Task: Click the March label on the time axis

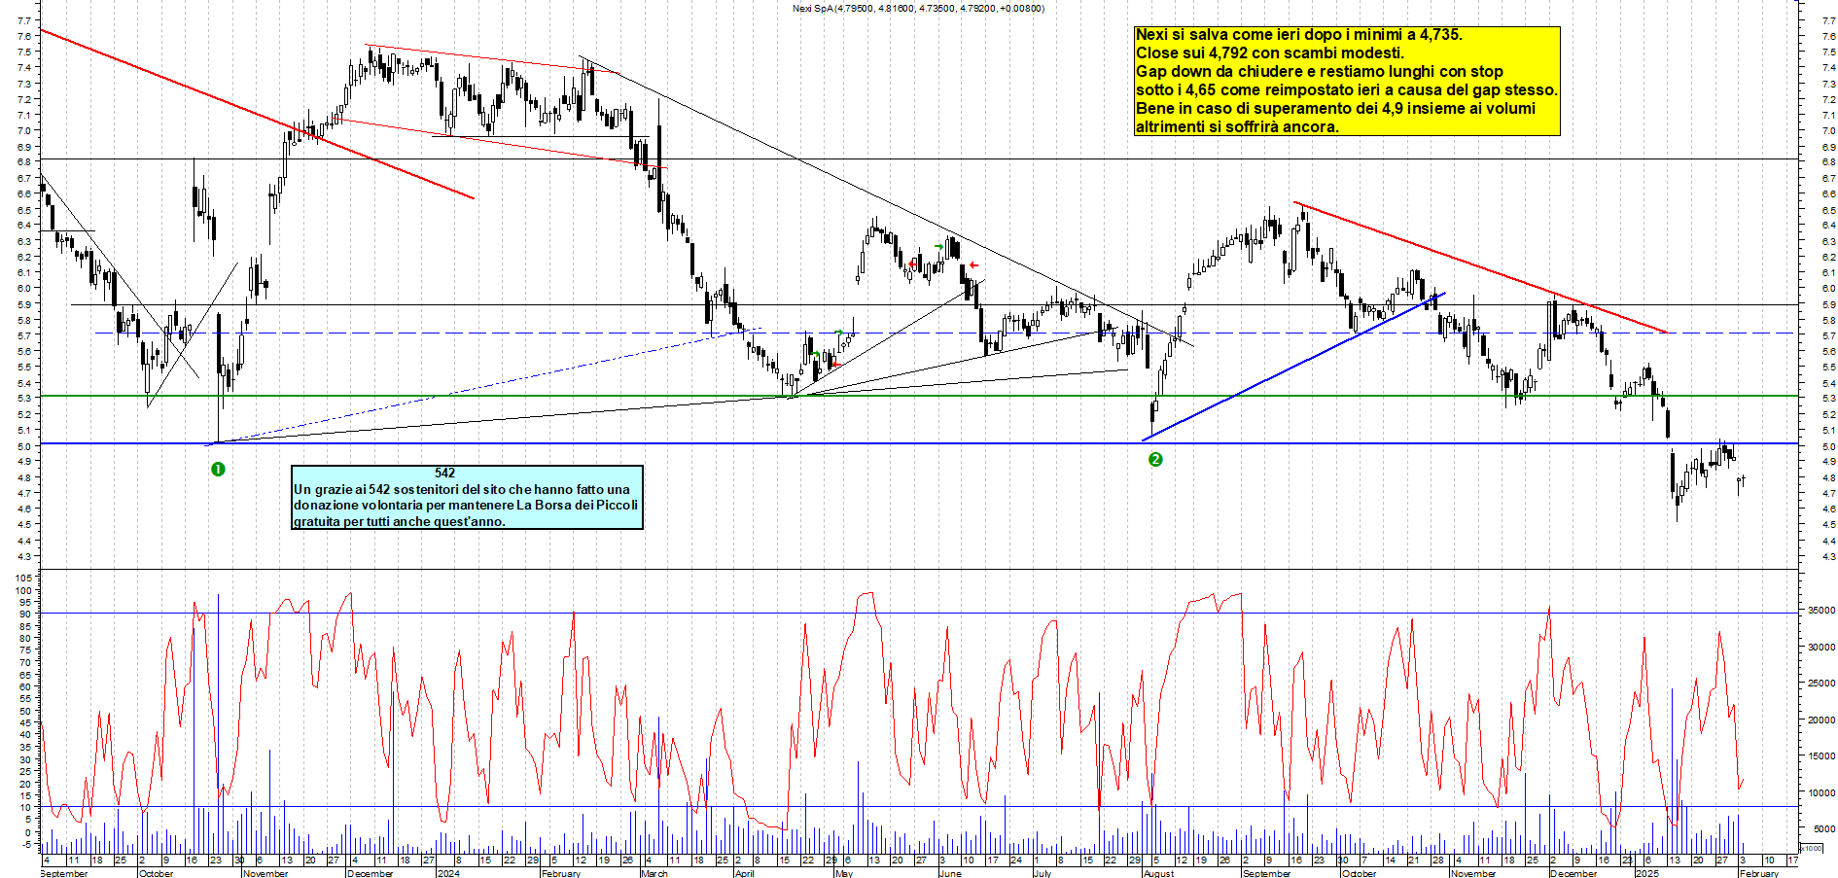Action: (654, 873)
